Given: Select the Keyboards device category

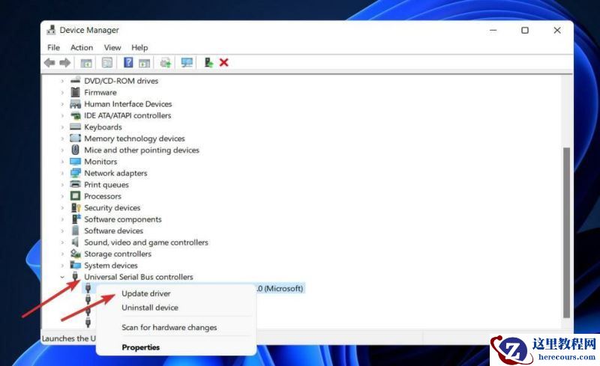Looking at the screenshot, I should click(103, 127).
